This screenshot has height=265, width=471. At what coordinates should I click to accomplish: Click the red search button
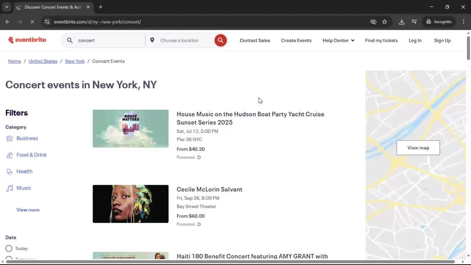pyautogui.click(x=220, y=40)
